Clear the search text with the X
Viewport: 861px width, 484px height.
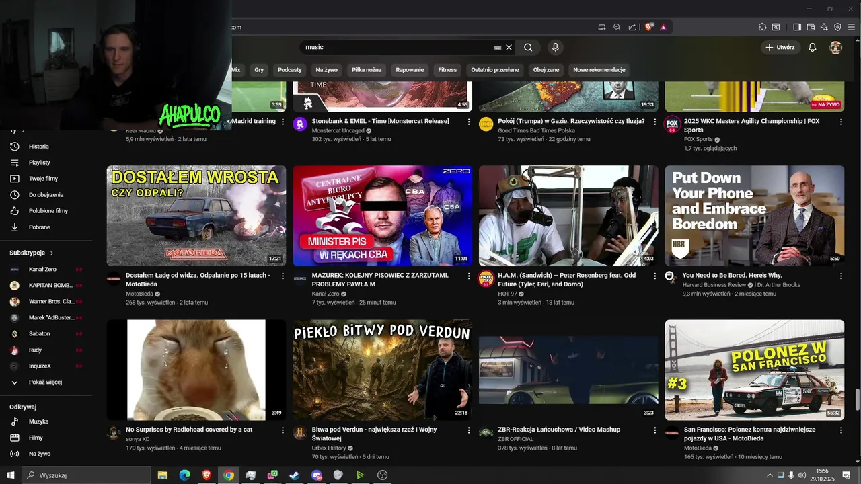click(509, 48)
